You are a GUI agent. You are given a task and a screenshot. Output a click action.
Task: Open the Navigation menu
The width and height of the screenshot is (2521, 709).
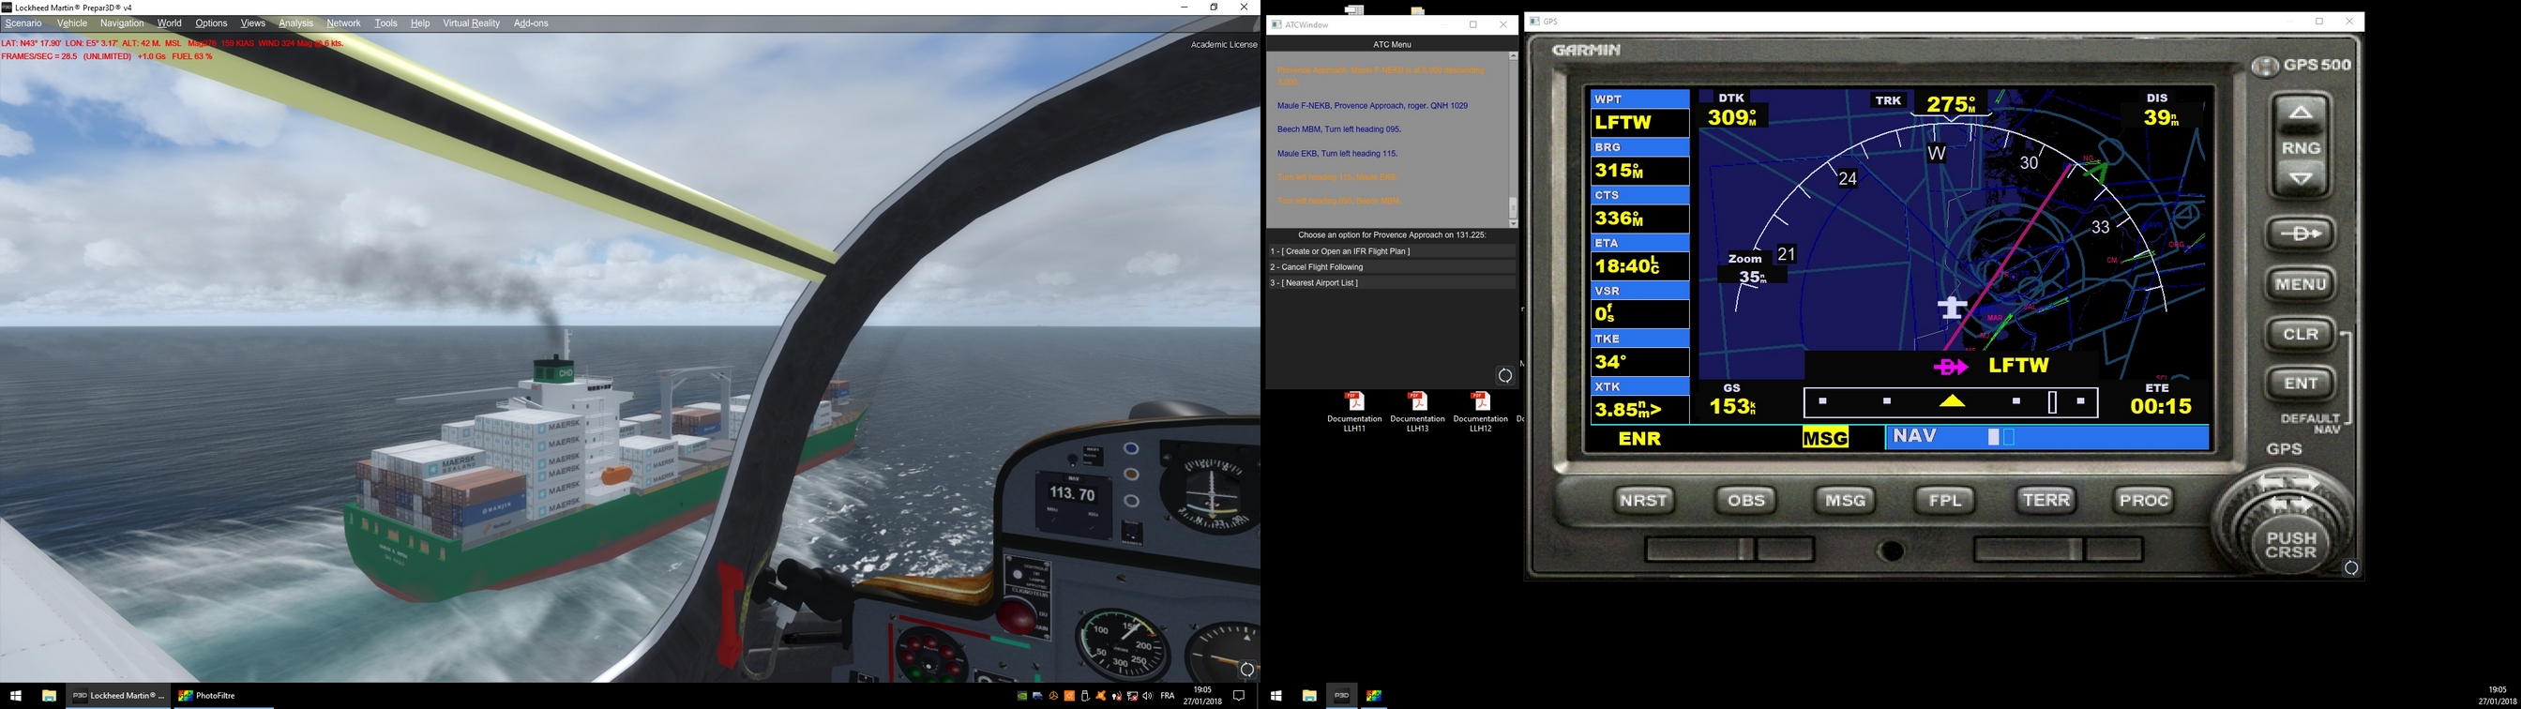(x=122, y=23)
